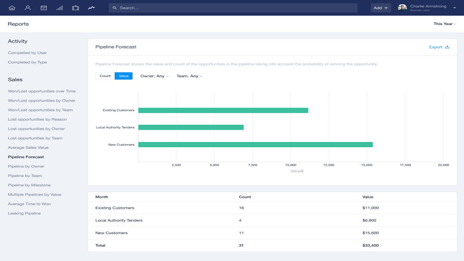The image size is (464, 261).
Task: Switch the chart to Value
Action: pos(124,76)
